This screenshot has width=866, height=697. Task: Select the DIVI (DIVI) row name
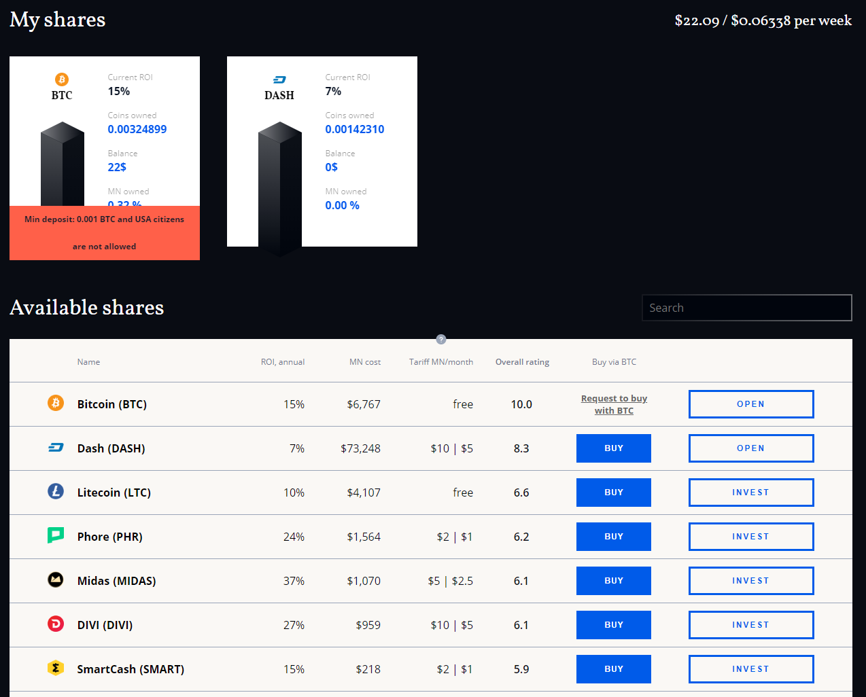[105, 625]
